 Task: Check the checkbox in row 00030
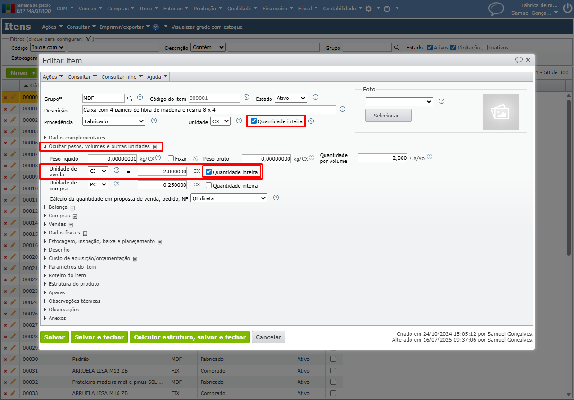pos(334,359)
